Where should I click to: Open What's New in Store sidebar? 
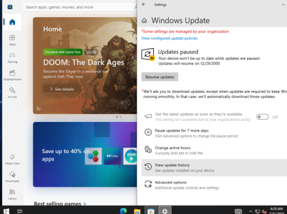tap(12, 159)
